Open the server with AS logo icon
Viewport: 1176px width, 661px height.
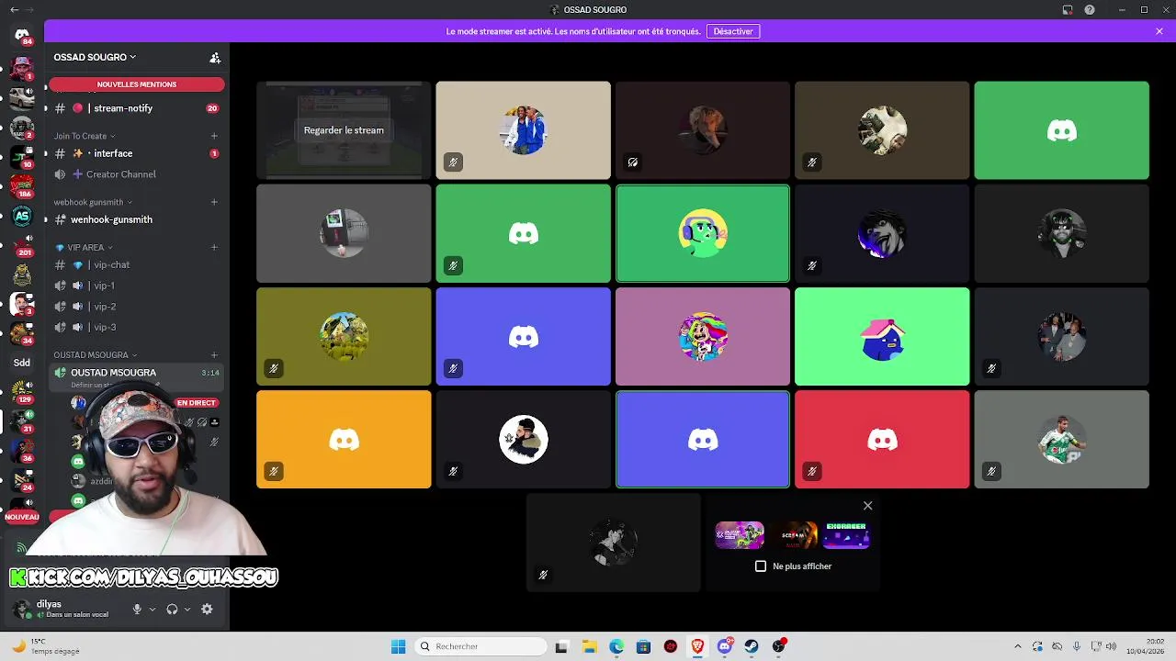pos(22,217)
